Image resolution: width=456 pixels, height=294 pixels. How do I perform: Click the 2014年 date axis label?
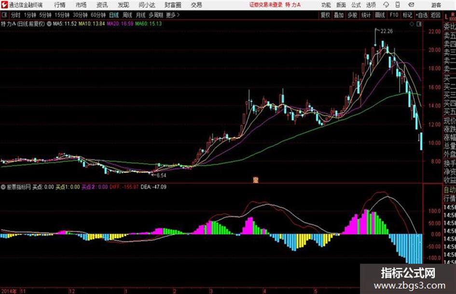click(x=9, y=291)
